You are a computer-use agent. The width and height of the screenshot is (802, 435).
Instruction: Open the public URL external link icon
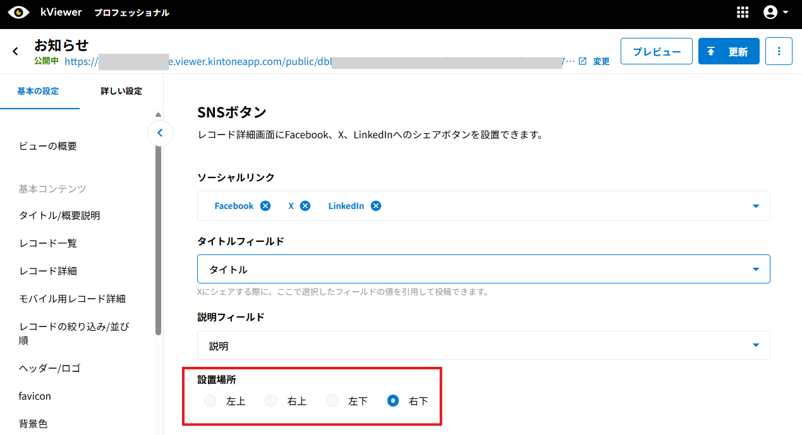click(583, 61)
